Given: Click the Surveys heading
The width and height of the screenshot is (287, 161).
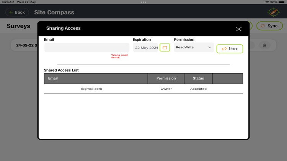Looking at the screenshot, I should [x=18, y=26].
